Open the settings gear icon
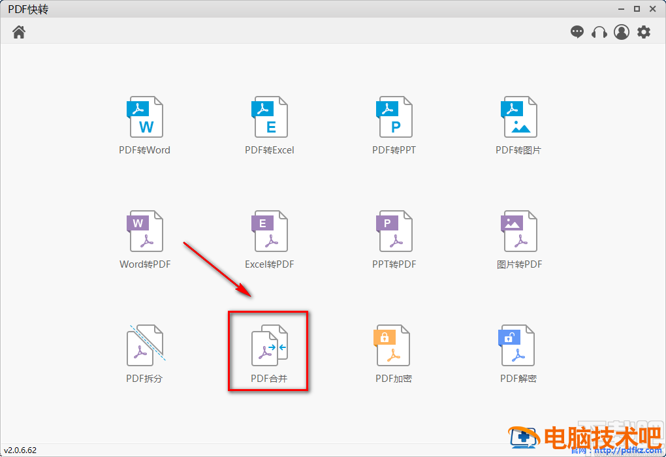666x457 pixels. coord(644,32)
